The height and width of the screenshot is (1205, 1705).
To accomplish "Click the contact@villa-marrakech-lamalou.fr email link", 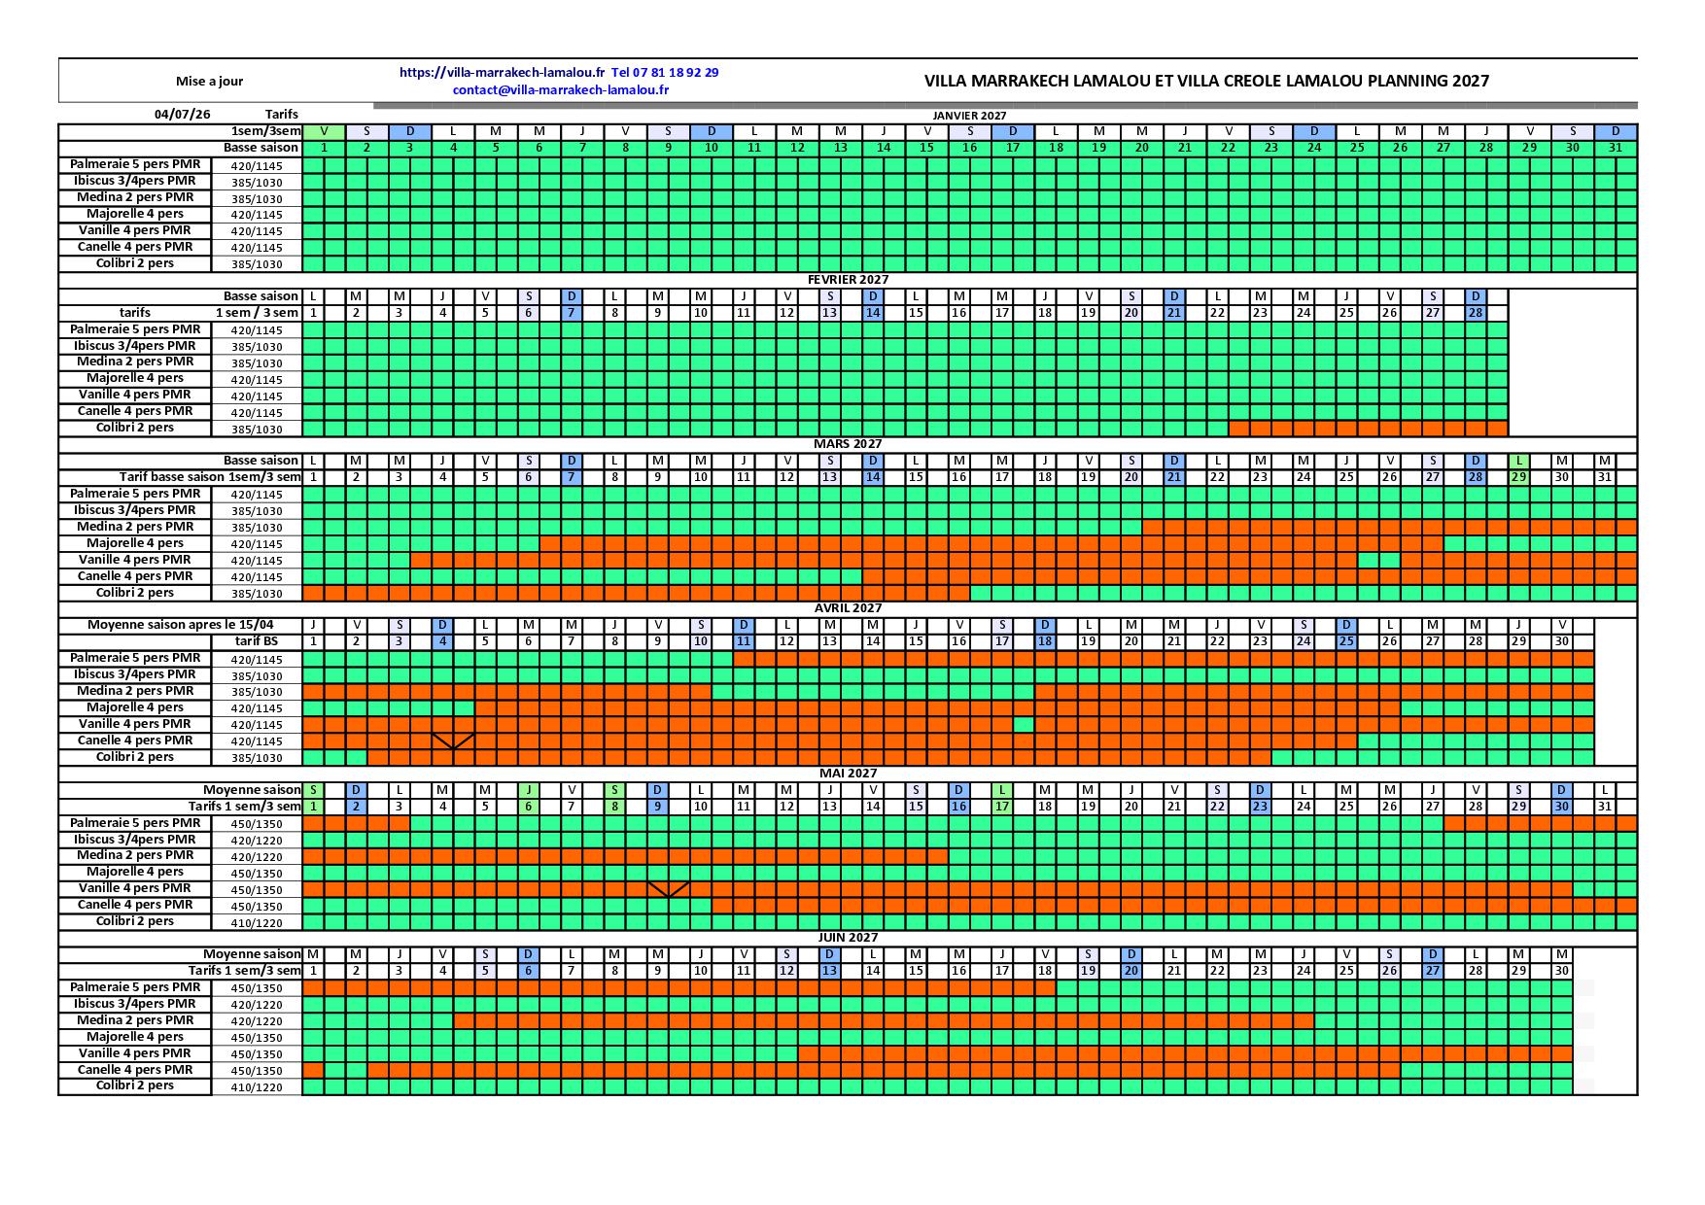I will point(561,89).
